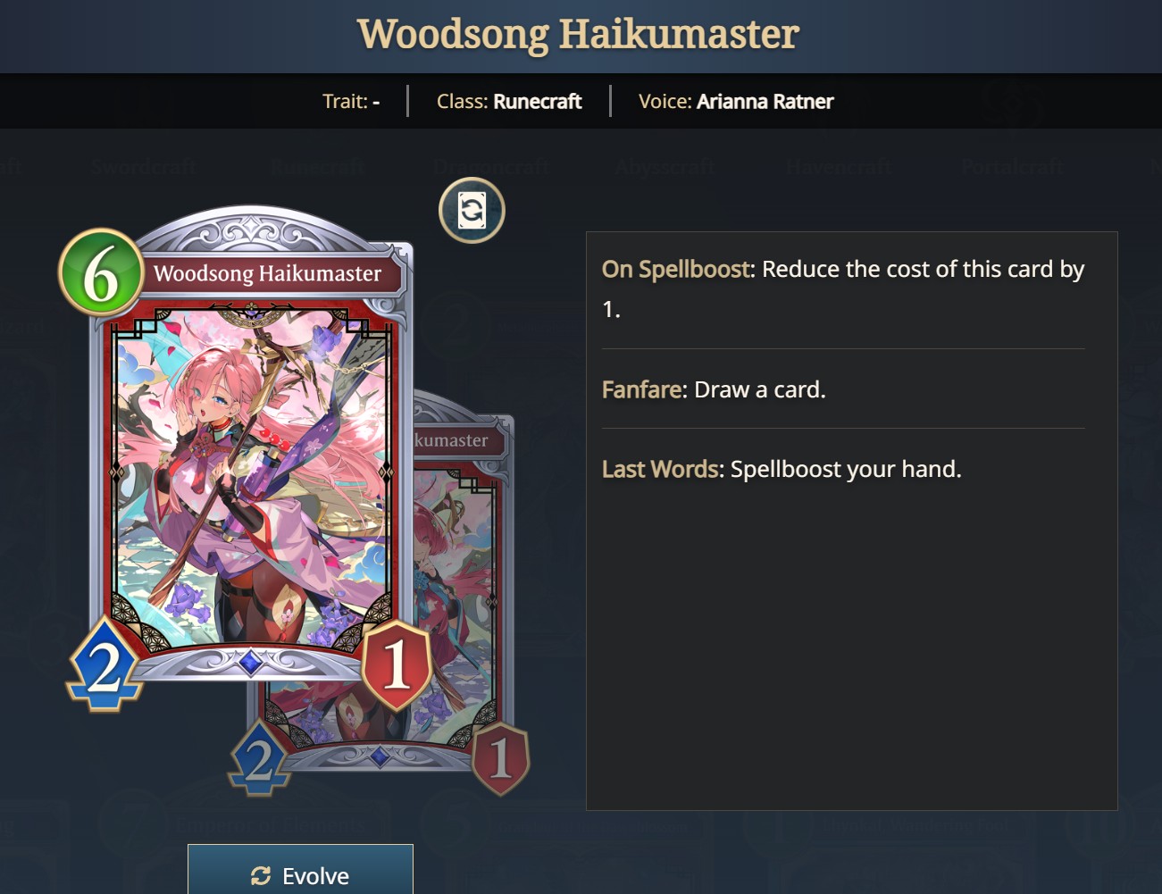Click the blue gem at front card bottom

250,662
